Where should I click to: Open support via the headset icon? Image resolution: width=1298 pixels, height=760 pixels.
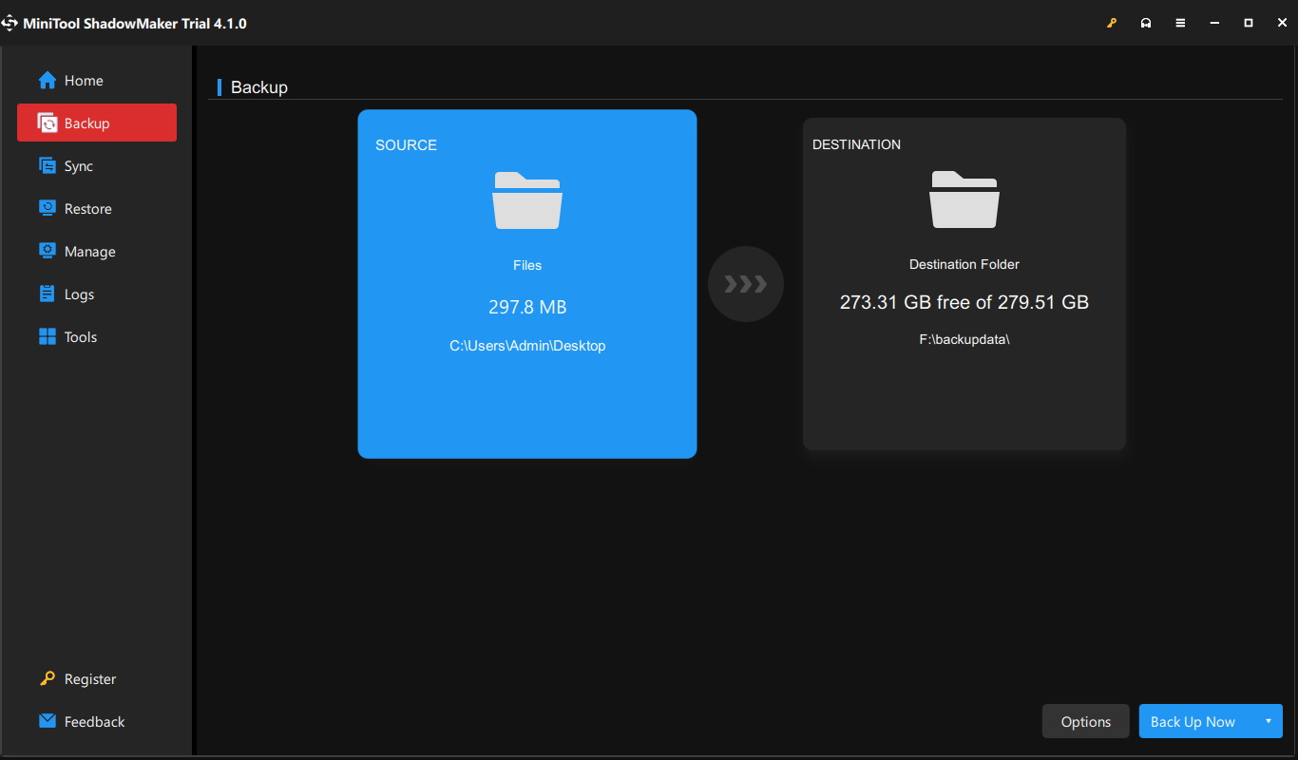click(1146, 22)
